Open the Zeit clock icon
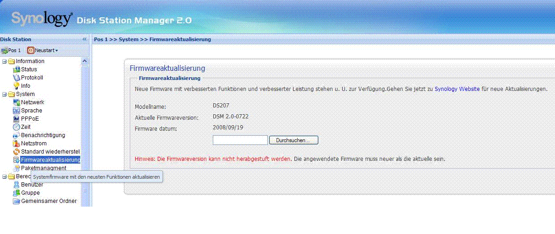 [x=17, y=127]
